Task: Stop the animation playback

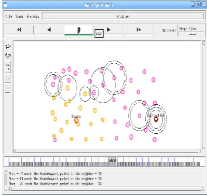Action: pos(79,30)
